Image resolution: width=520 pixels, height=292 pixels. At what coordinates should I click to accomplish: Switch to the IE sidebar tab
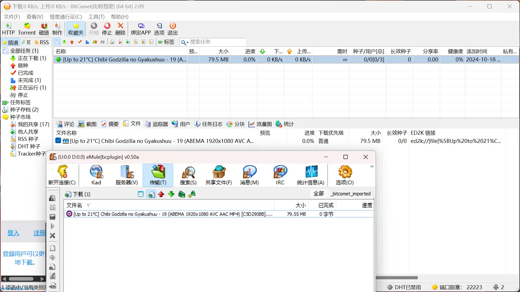click(x=26, y=42)
